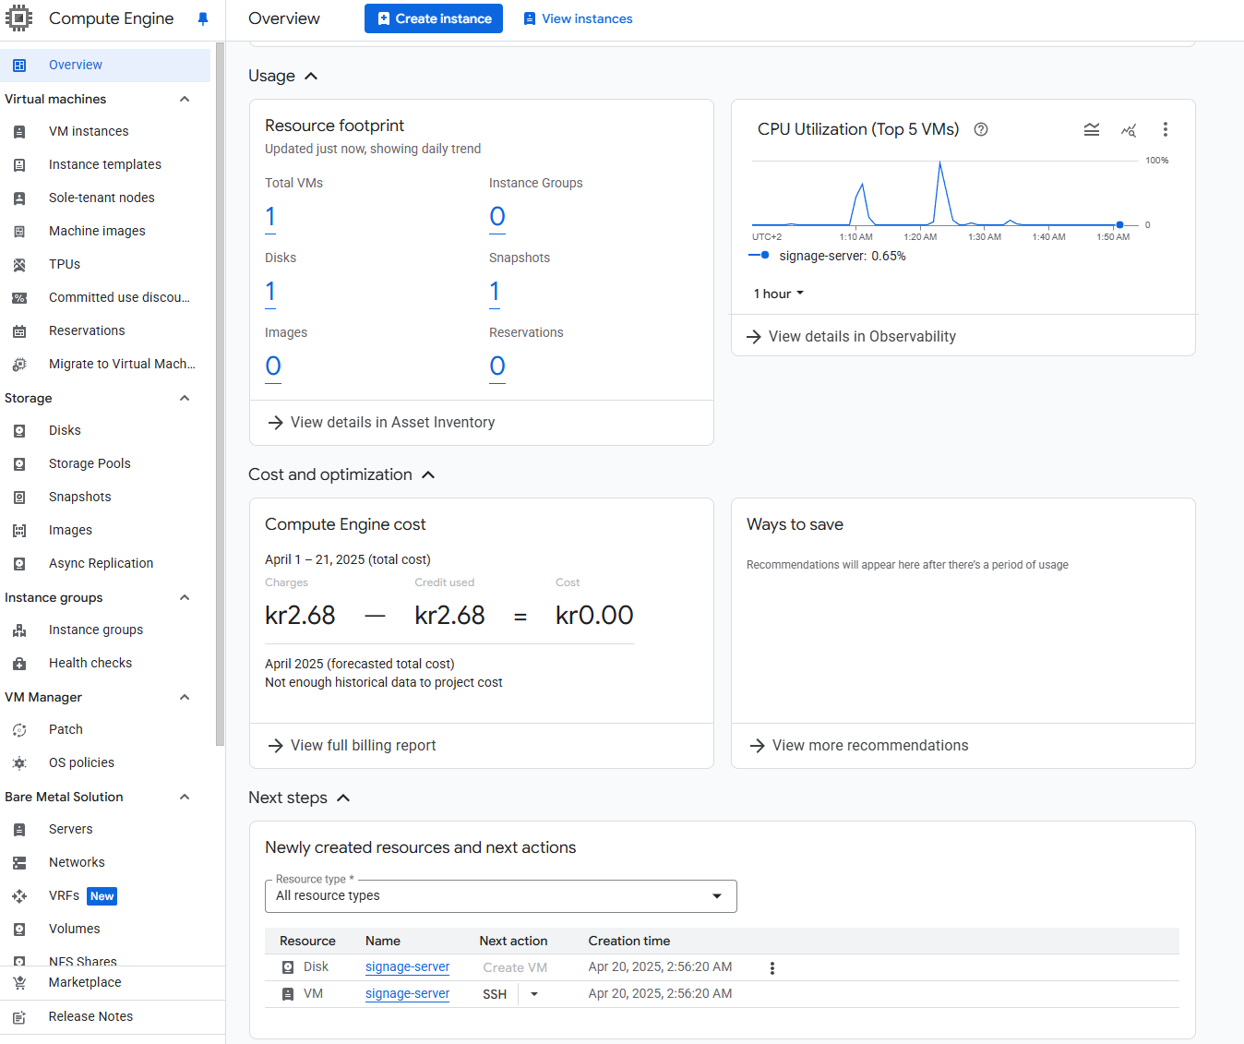
Task: Click the Release Notes icon
Action: (x=19, y=1017)
